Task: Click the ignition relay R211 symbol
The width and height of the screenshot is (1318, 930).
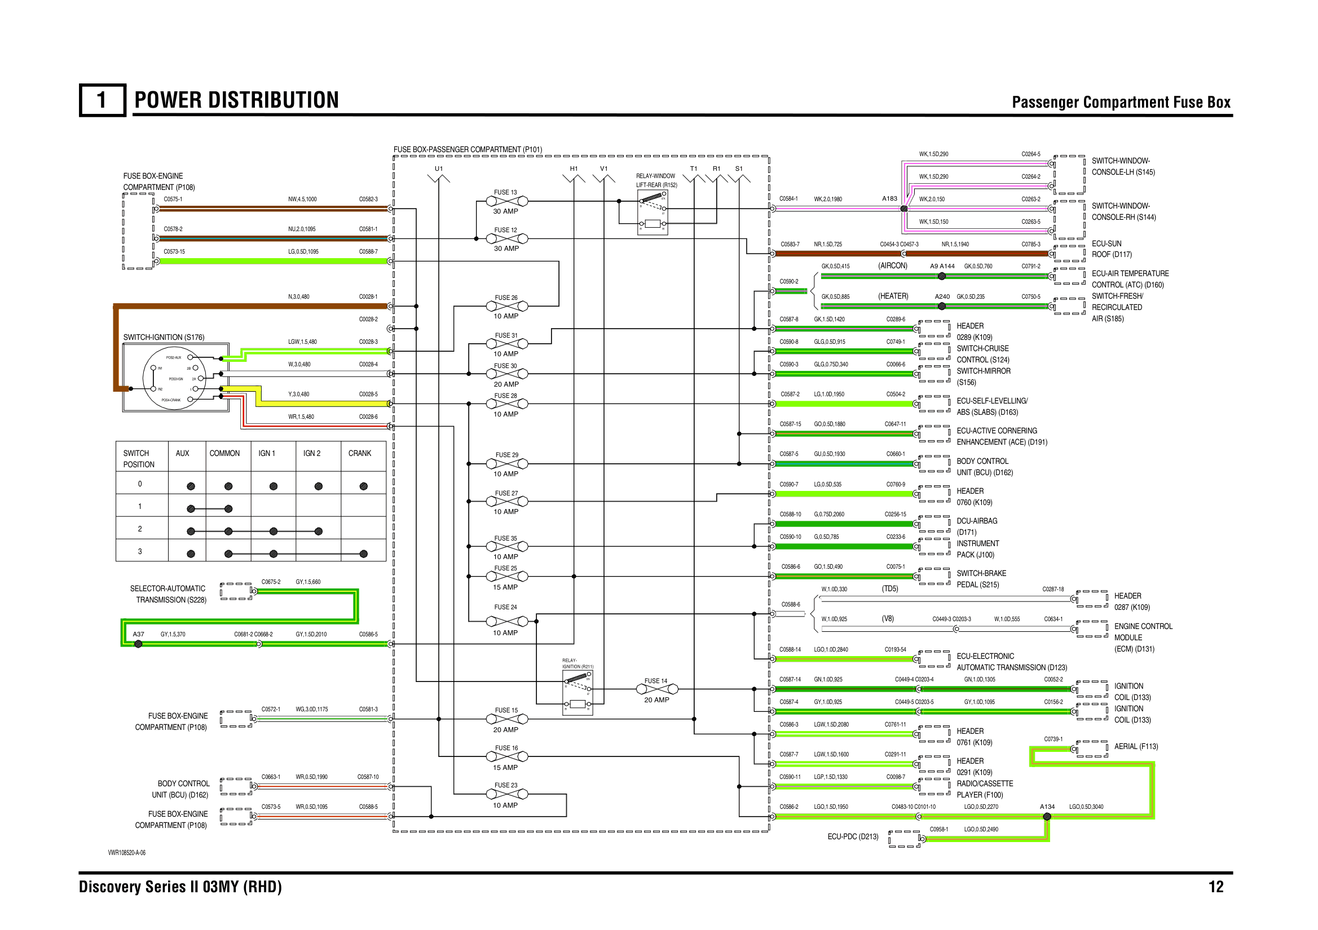Action: click(578, 693)
